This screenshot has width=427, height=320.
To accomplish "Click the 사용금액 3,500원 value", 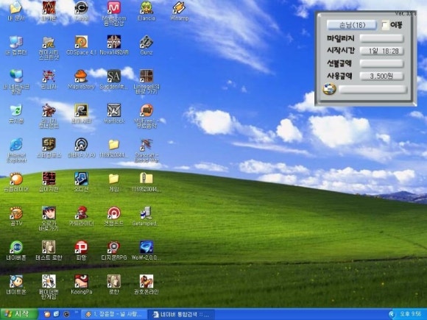I will coord(381,76).
